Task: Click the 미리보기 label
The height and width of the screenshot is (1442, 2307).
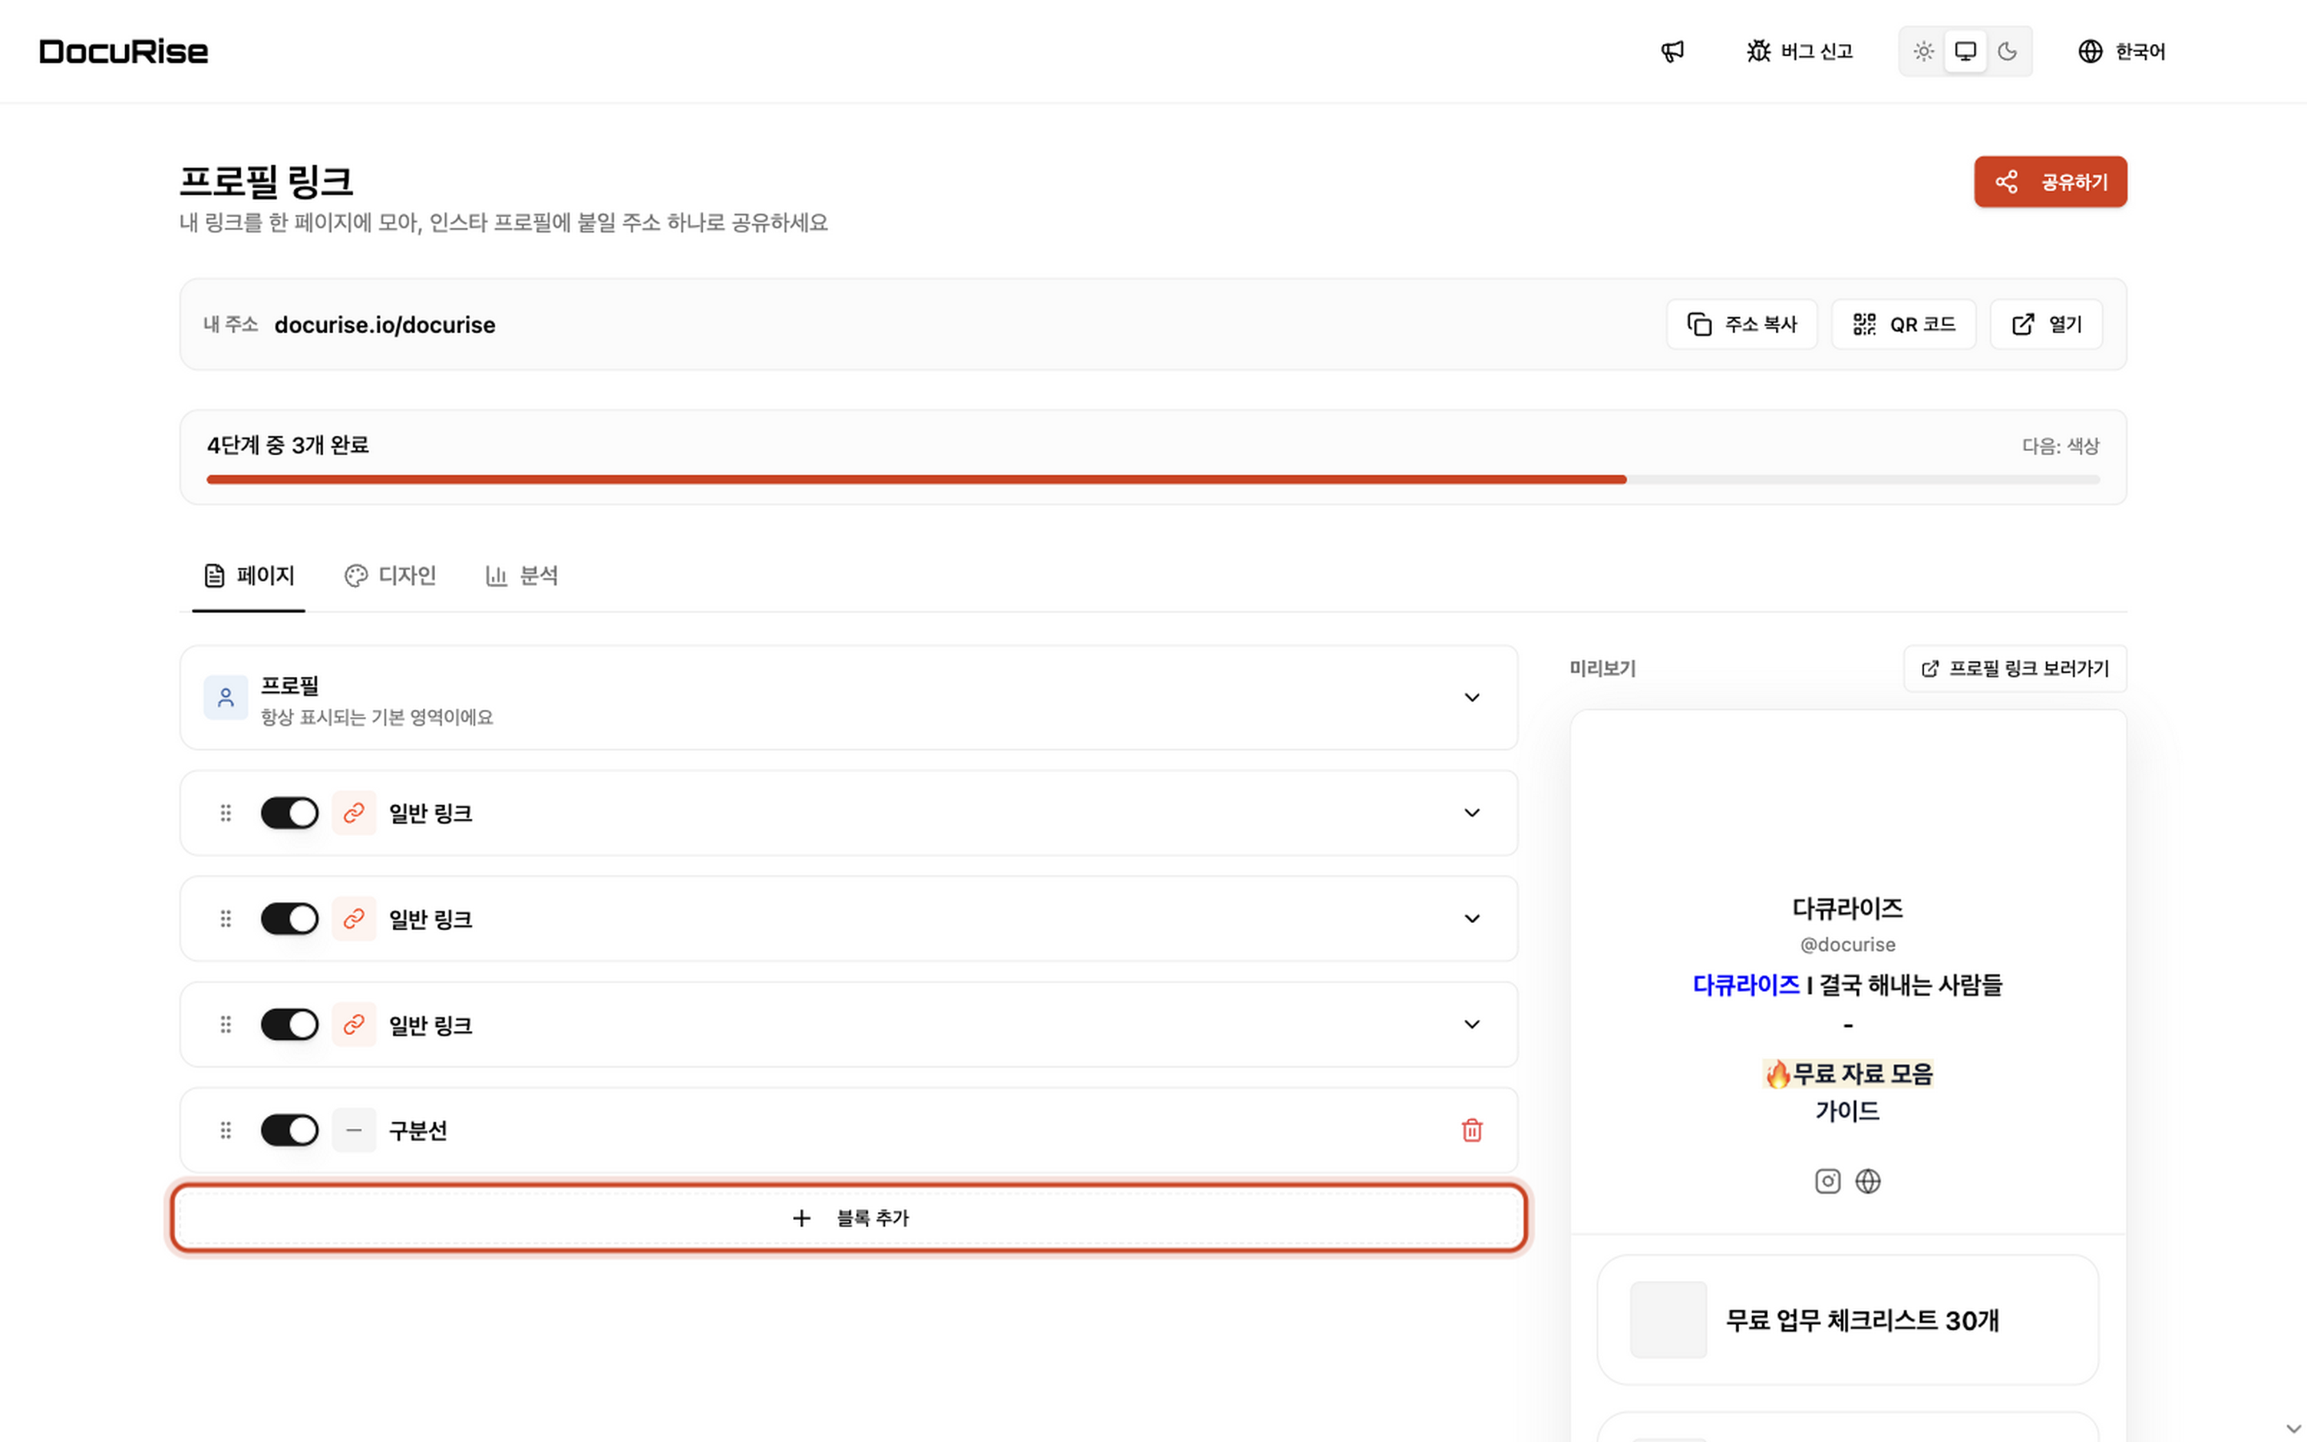Action: (x=1603, y=669)
